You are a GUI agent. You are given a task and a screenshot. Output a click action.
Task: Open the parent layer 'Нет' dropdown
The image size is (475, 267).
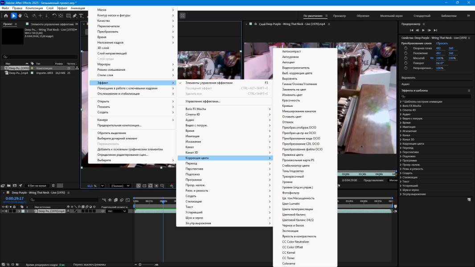click(x=116, y=211)
